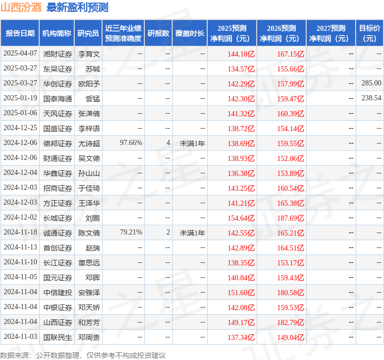Click the 97.66% accuracy value
This screenshot has width=384, height=360.
pos(130,143)
